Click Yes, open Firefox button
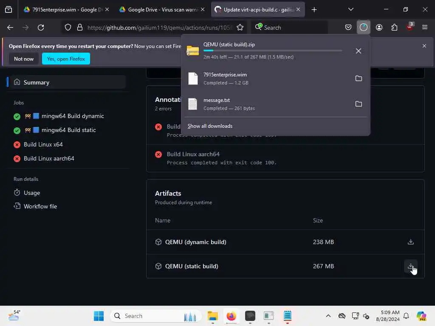Viewport: 435px width, 326px height. pyautogui.click(x=66, y=59)
